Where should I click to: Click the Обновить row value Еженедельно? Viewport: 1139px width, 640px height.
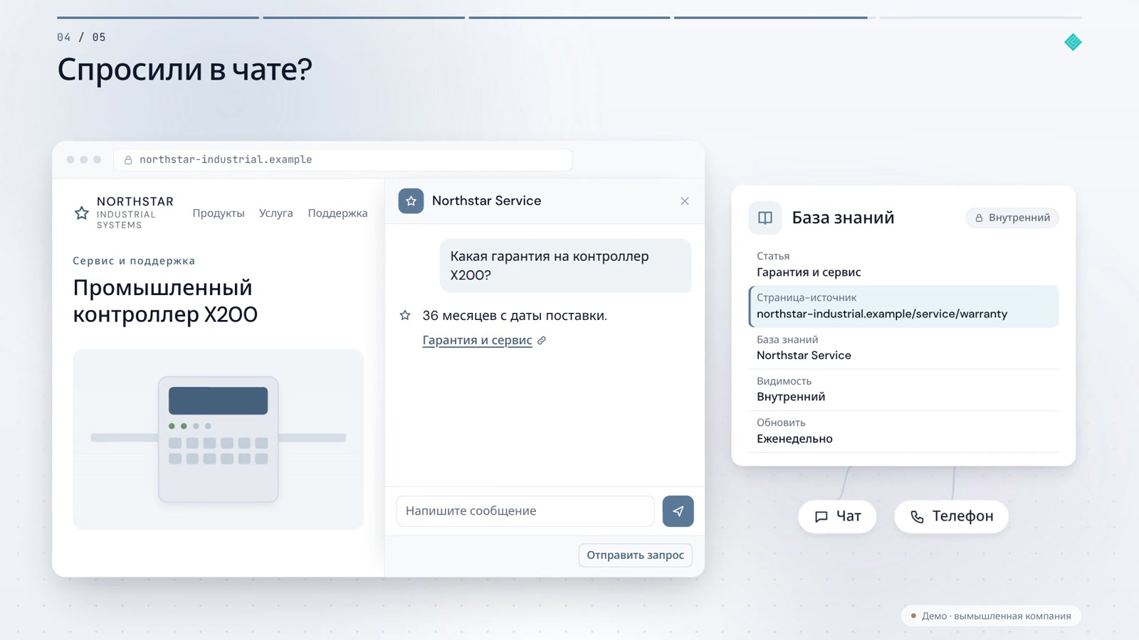794,439
